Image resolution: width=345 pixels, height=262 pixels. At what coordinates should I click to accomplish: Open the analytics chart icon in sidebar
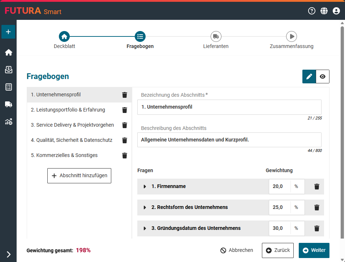8,122
